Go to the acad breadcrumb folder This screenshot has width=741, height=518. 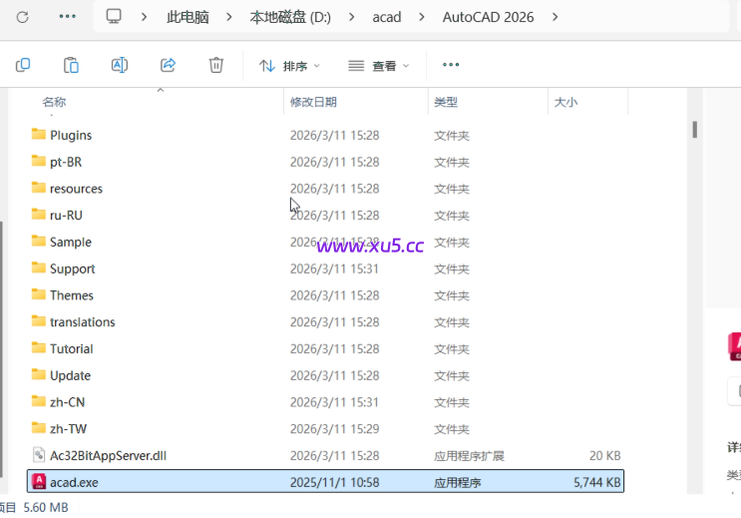pos(386,17)
